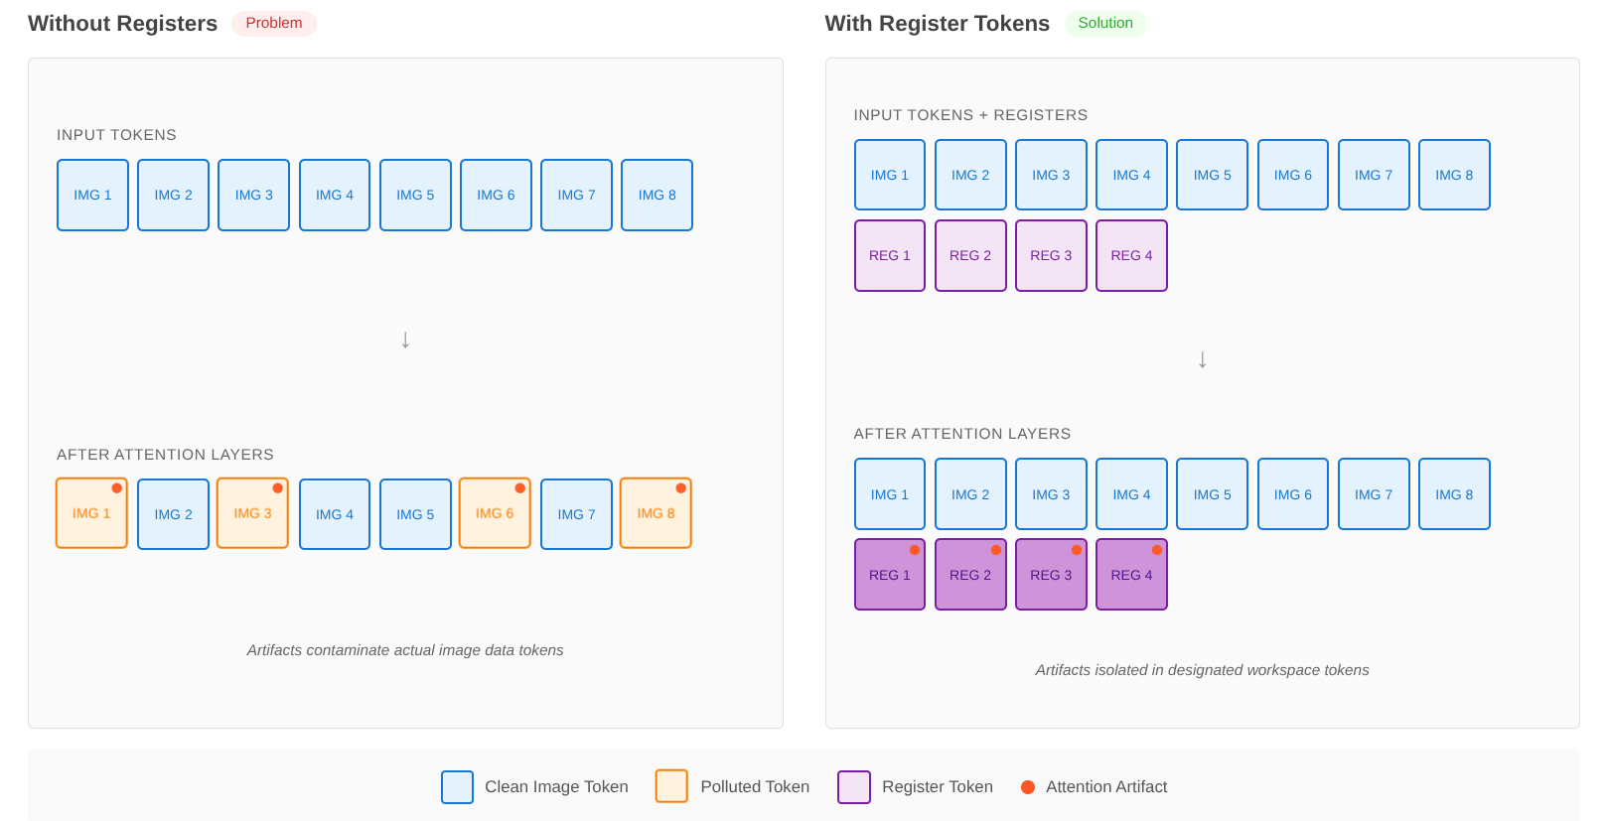Image resolution: width=1607 pixels, height=821 pixels.
Task: Click clean IMG 4 after polluted IMG 3
Action: (x=335, y=514)
